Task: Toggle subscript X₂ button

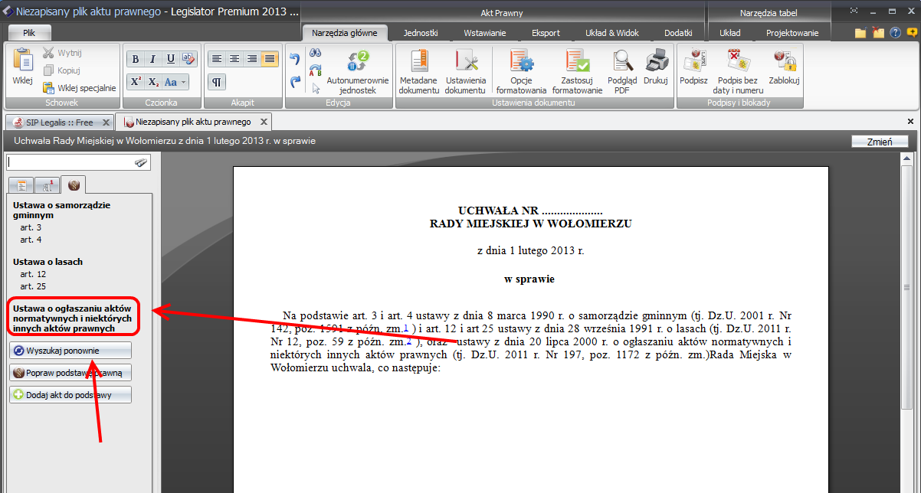Action: (152, 82)
